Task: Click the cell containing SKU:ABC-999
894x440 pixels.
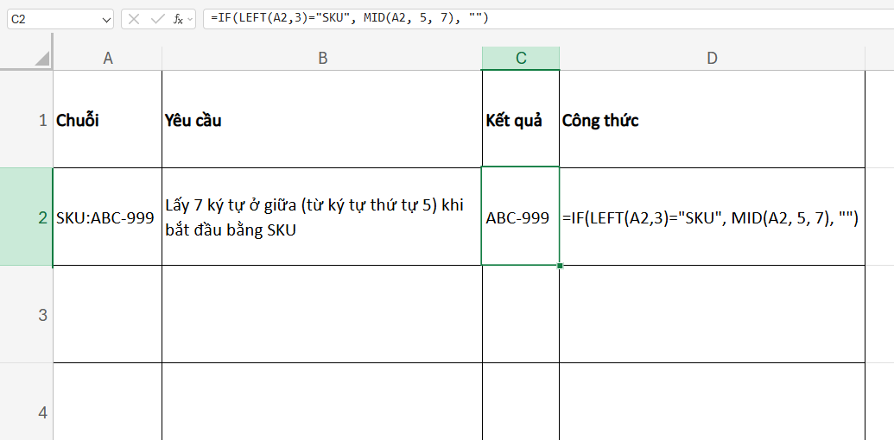Action: point(107,217)
